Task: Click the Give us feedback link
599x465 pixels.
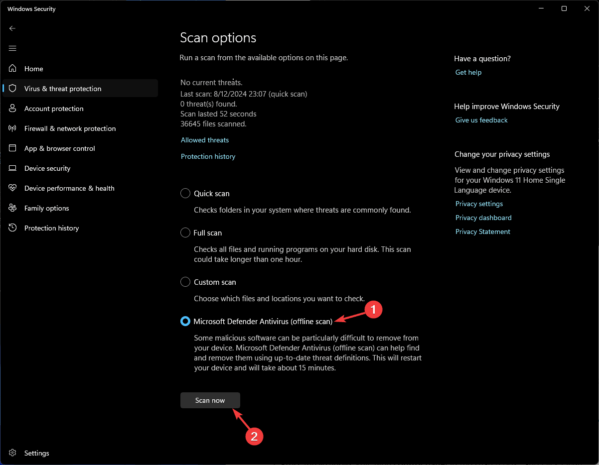Action: pyautogui.click(x=481, y=120)
